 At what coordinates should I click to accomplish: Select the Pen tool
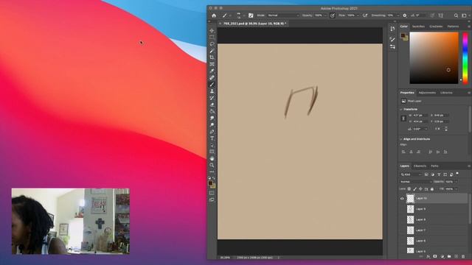(x=212, y=132)
